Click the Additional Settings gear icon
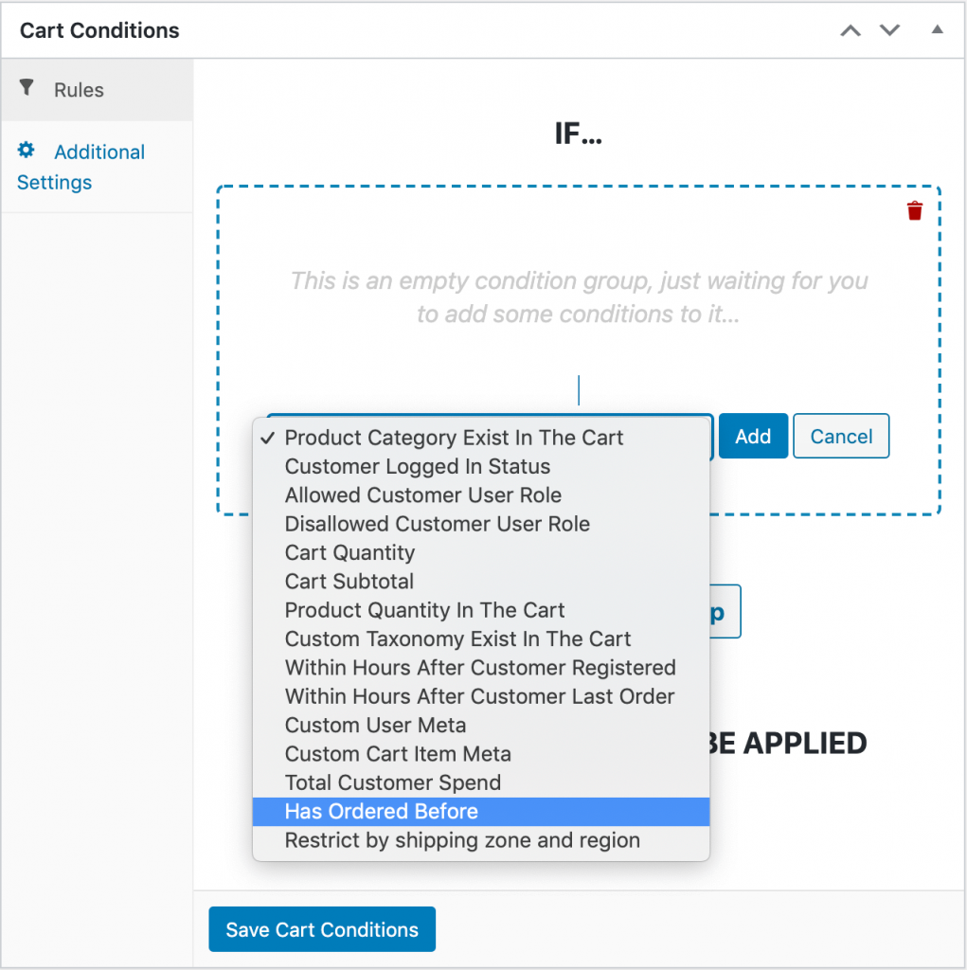Image resolution: width=967 pixels, height=970 pixels. coord(26,150)
